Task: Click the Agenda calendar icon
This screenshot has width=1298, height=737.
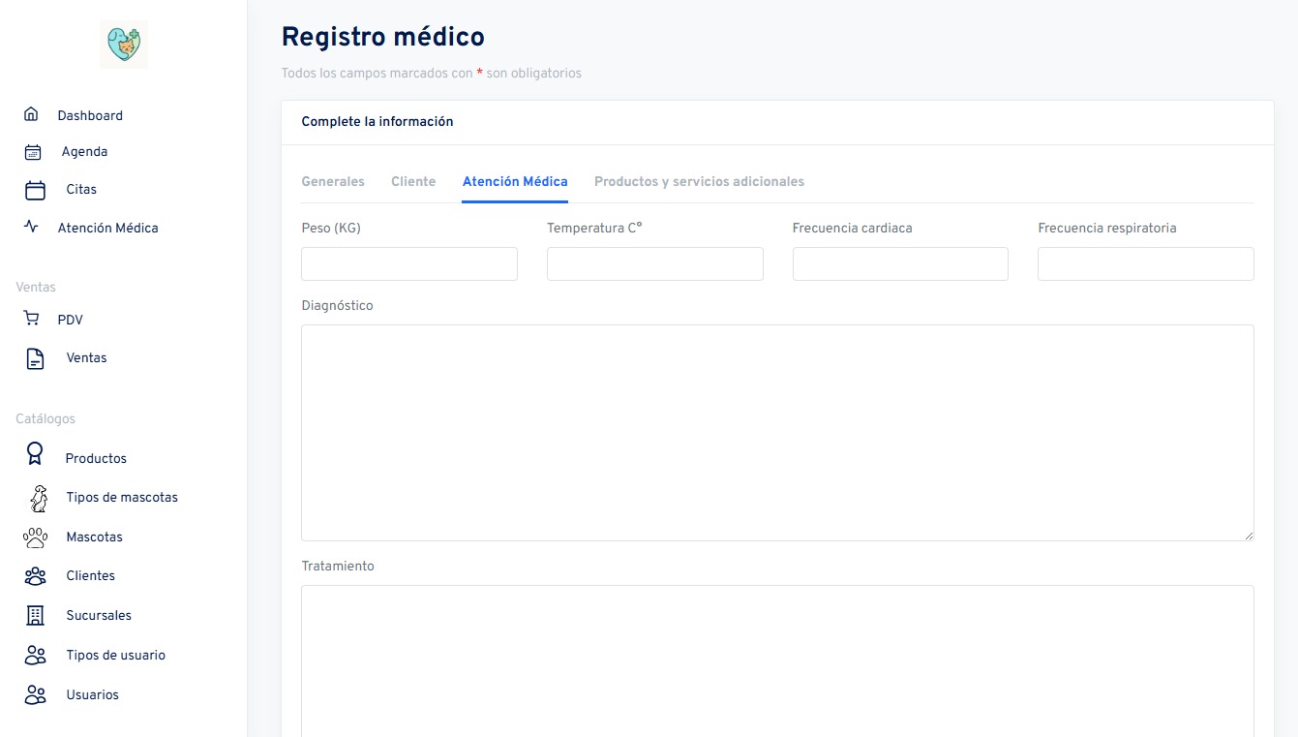Action: [33, 152]
